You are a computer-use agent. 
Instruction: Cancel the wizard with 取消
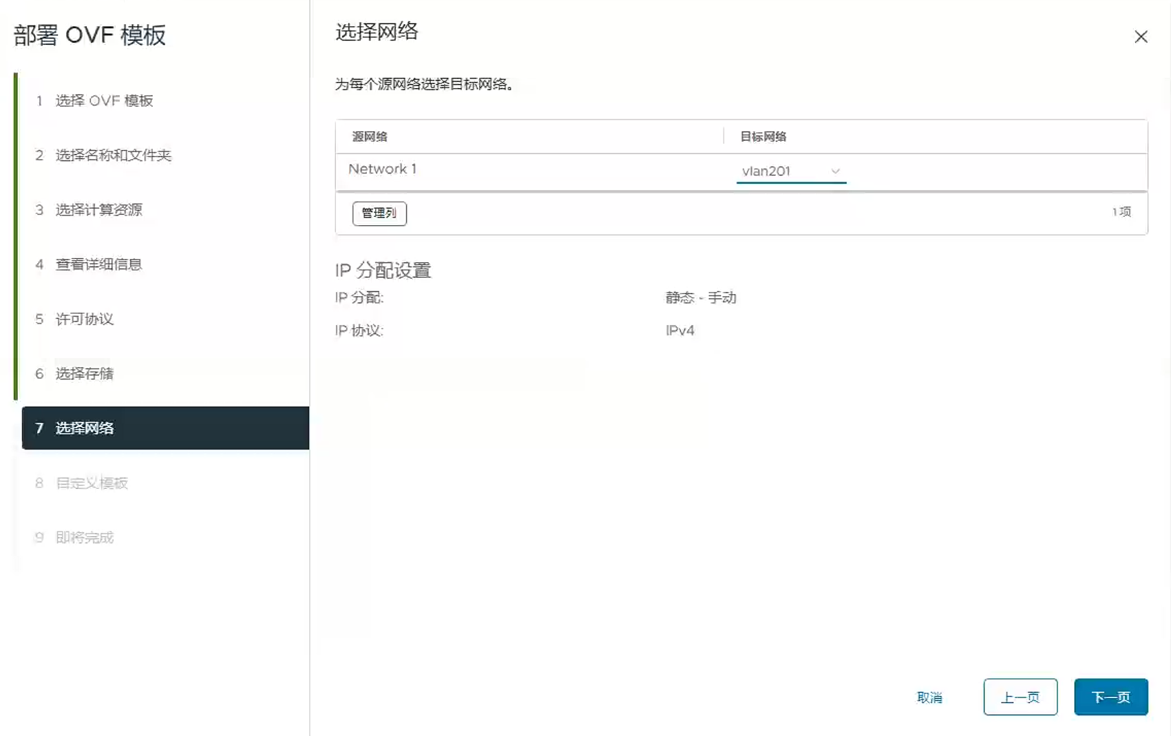click(929, 697)
